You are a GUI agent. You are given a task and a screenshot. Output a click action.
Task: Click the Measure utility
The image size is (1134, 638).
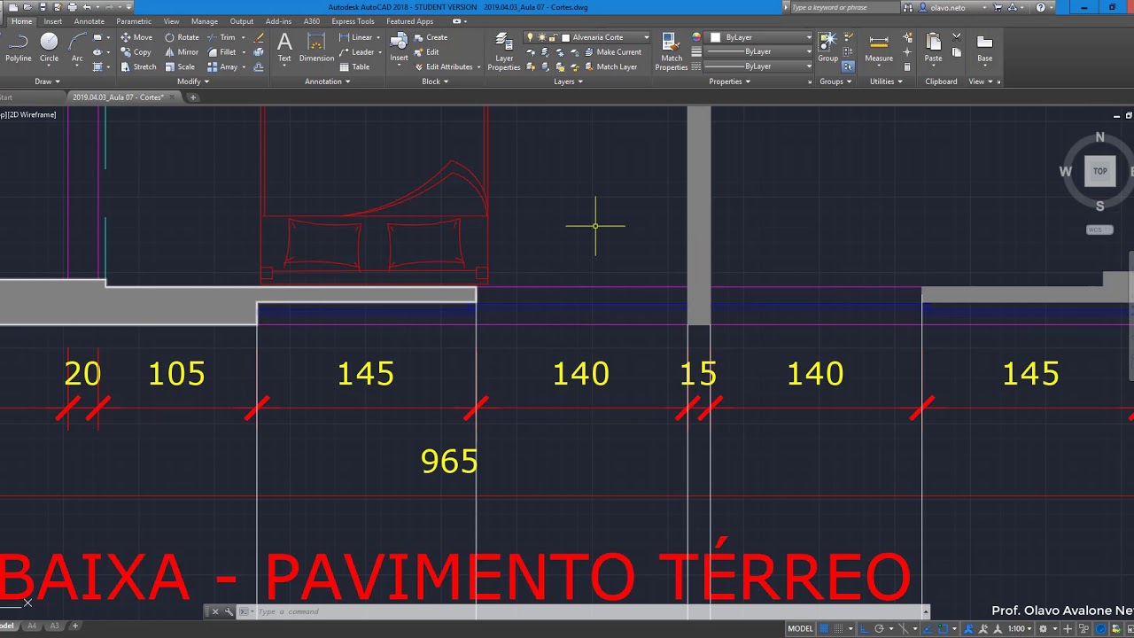tap(879, 48)
